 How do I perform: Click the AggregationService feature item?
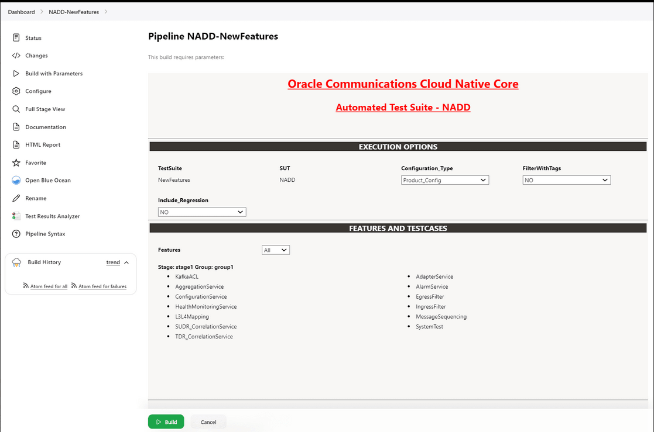[200, 286]
